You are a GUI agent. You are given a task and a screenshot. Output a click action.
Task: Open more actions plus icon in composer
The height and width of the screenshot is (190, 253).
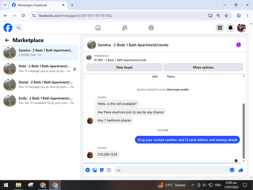point(88,170)
